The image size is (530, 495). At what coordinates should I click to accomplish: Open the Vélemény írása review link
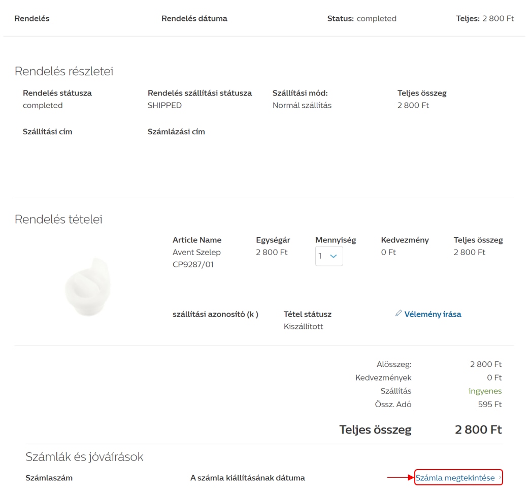tap(433, 314)
